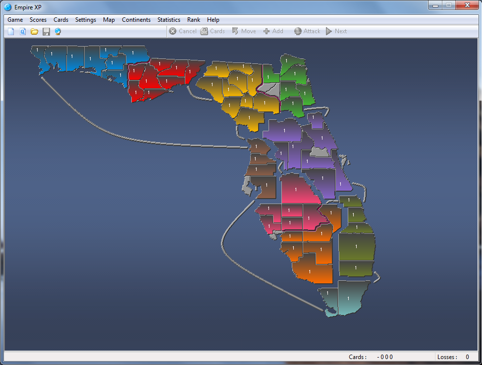Open the Statistics menu
This screenshot has width=482, height=365.
169,20
